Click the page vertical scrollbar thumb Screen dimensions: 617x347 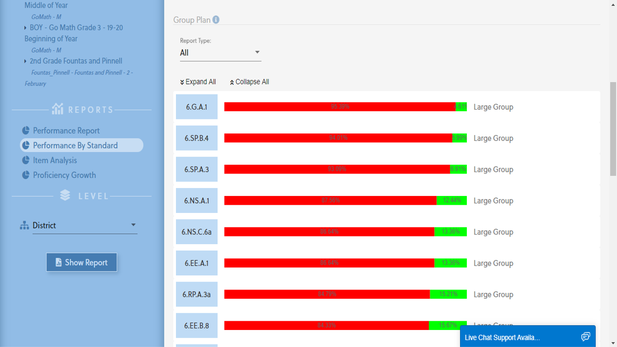(x=613, y=129)
